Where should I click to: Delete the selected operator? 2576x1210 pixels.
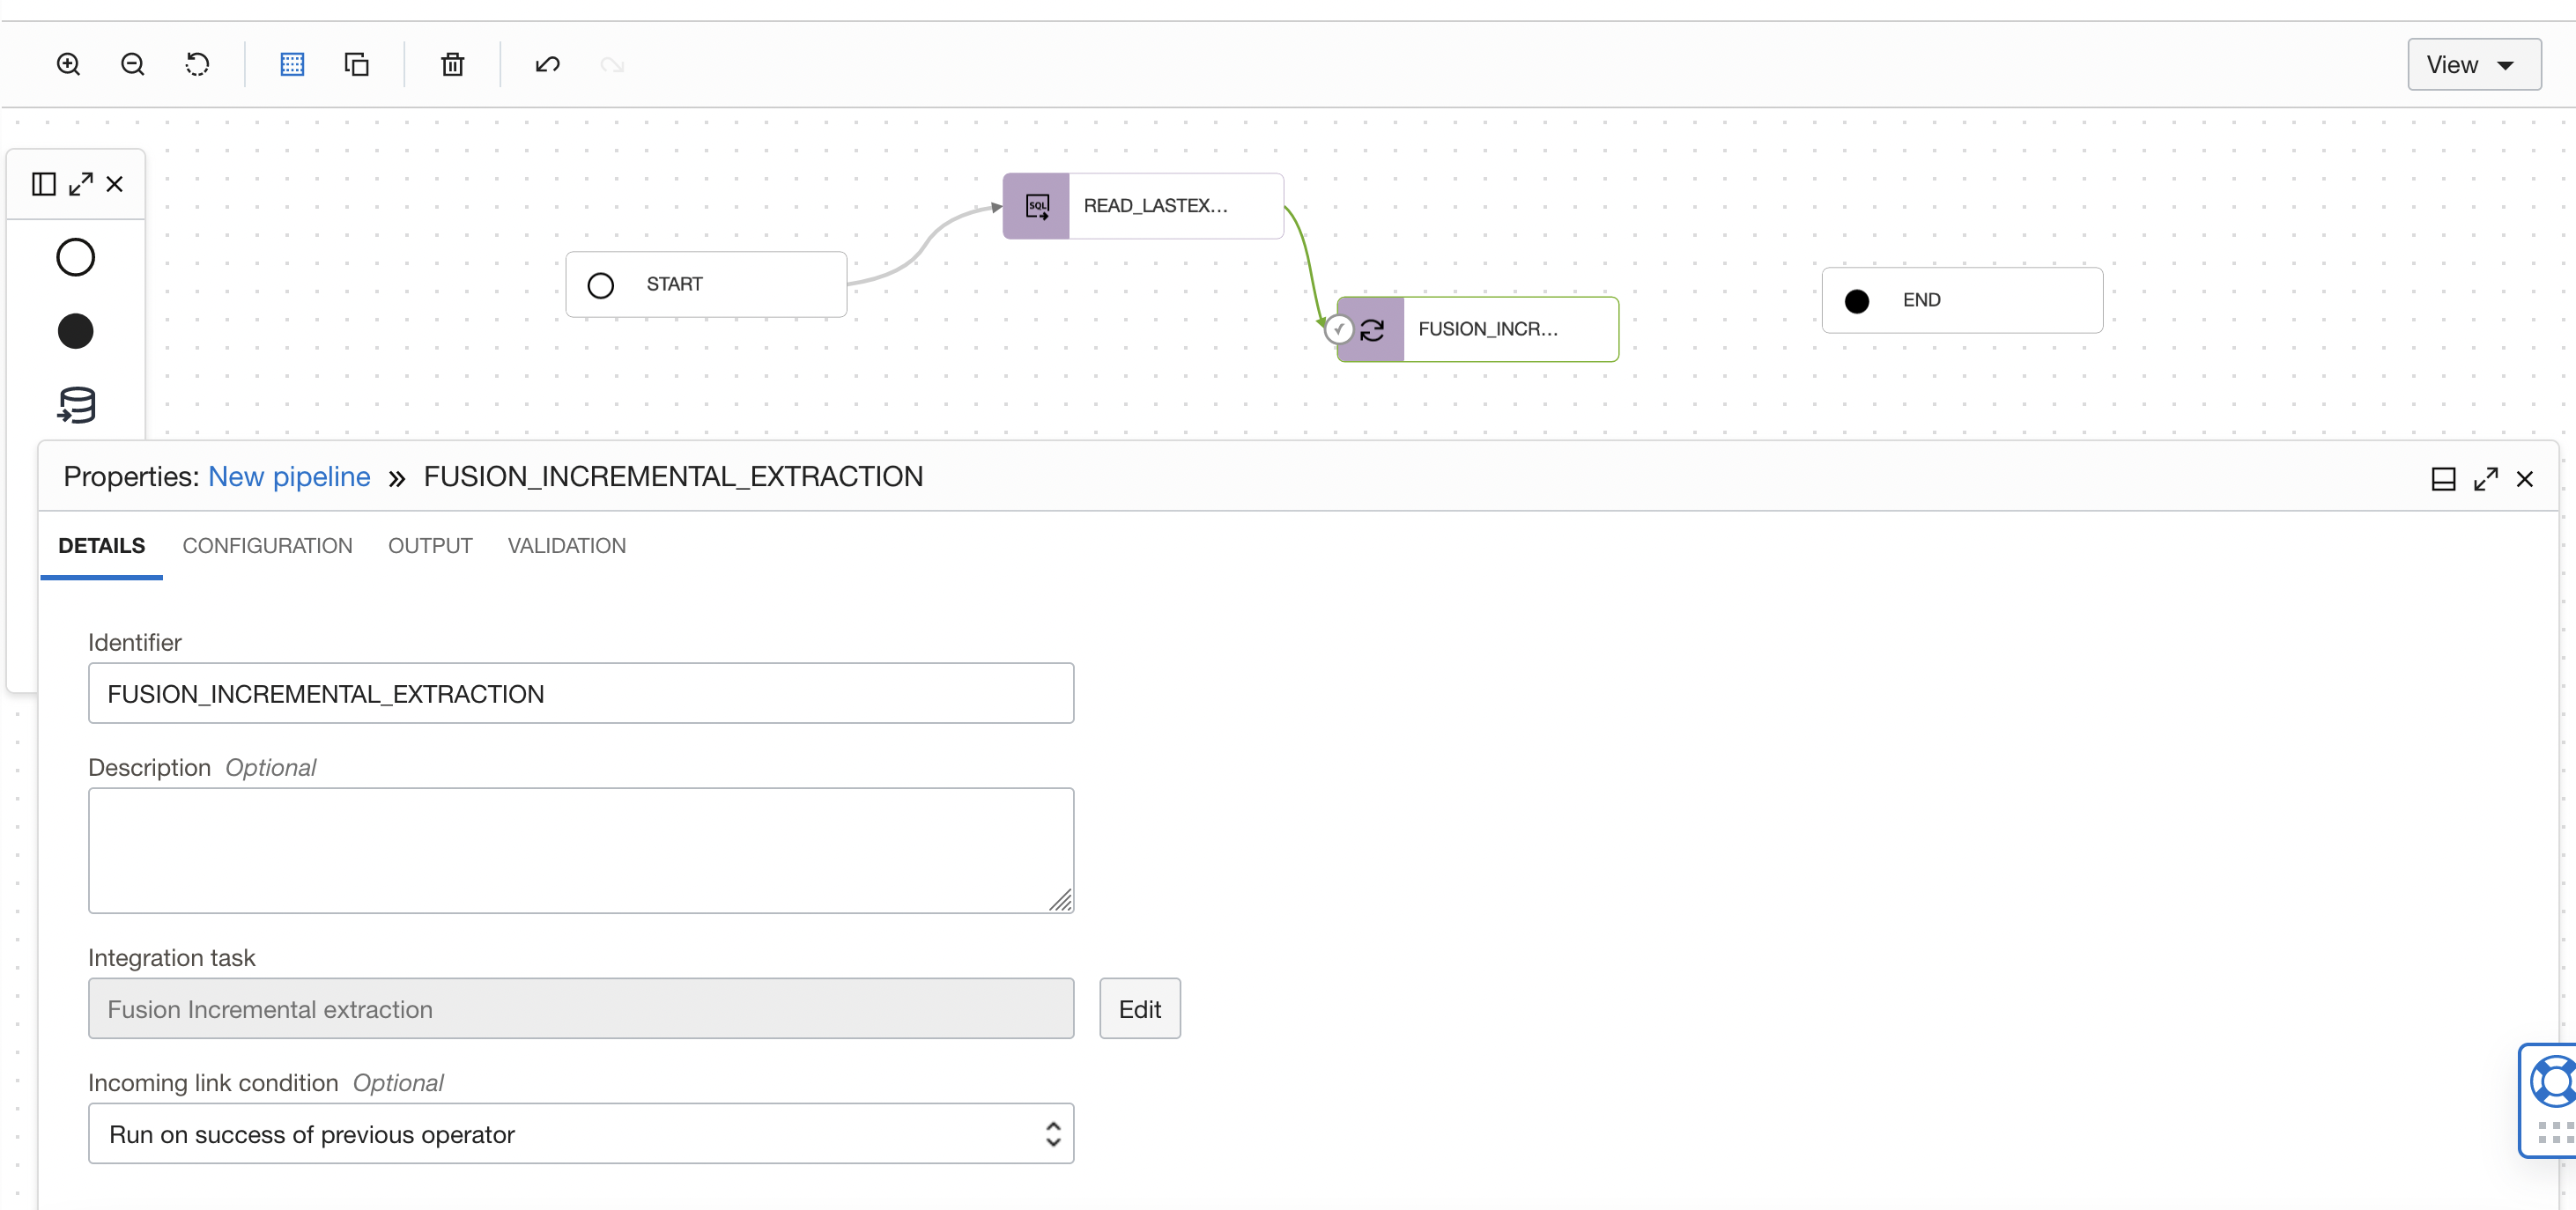pyautogui.click(x=451, y=64)
